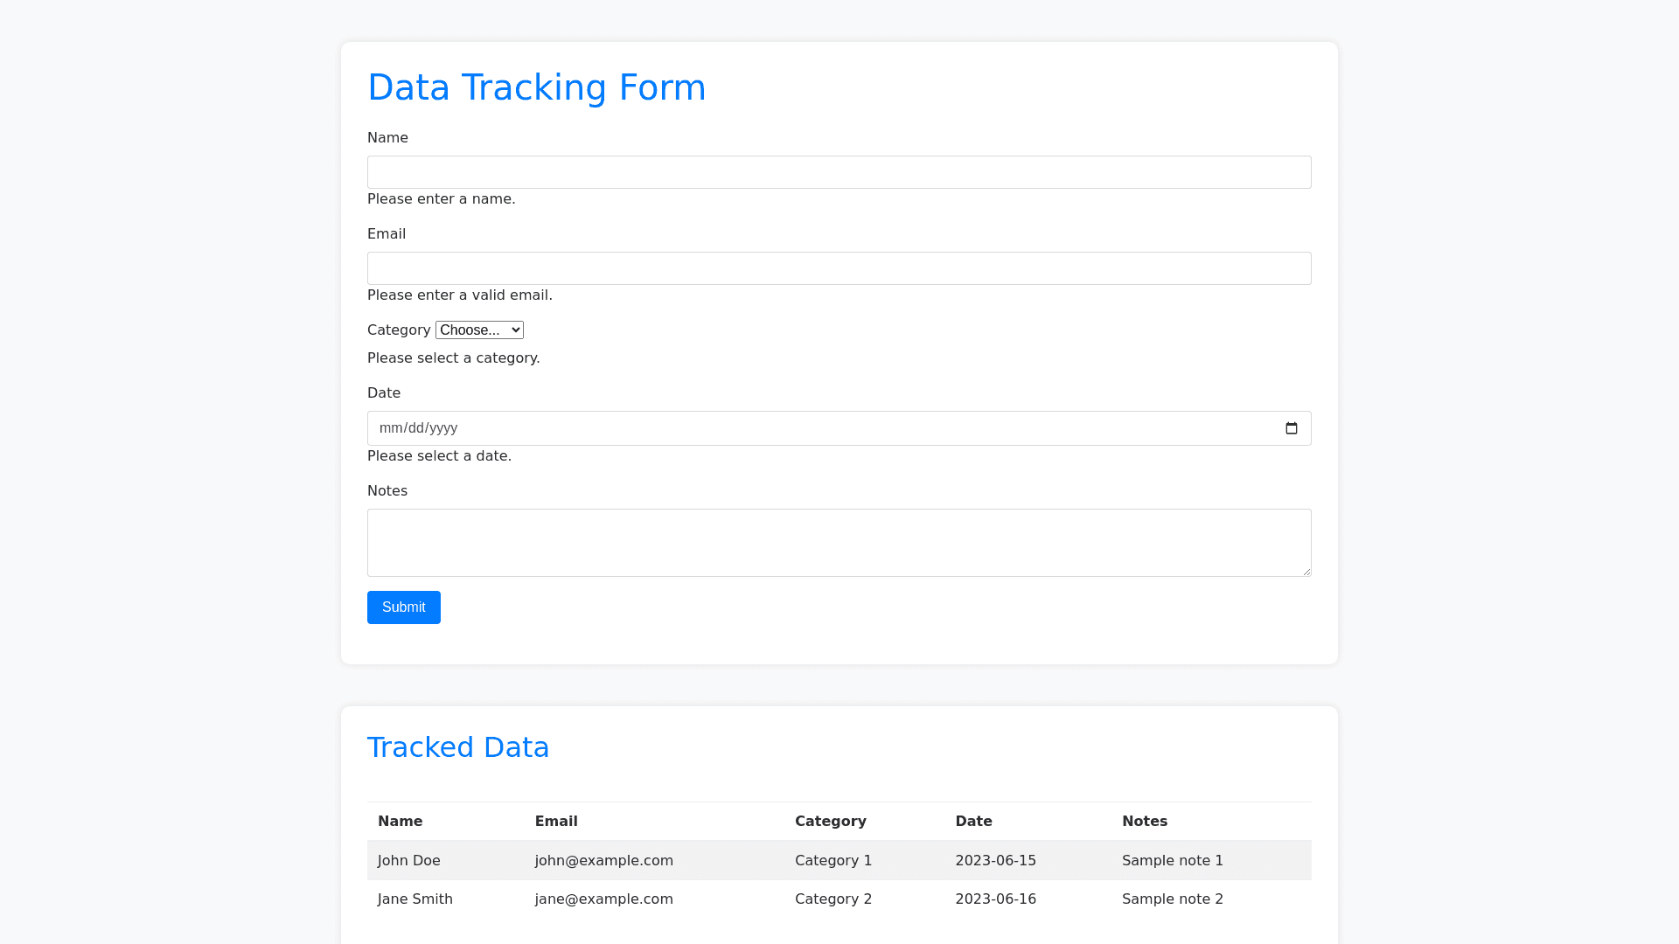Viewport: 1679px width, 944px height.
Task: Click jane@example.com email cell
Action: pos(603,899)
